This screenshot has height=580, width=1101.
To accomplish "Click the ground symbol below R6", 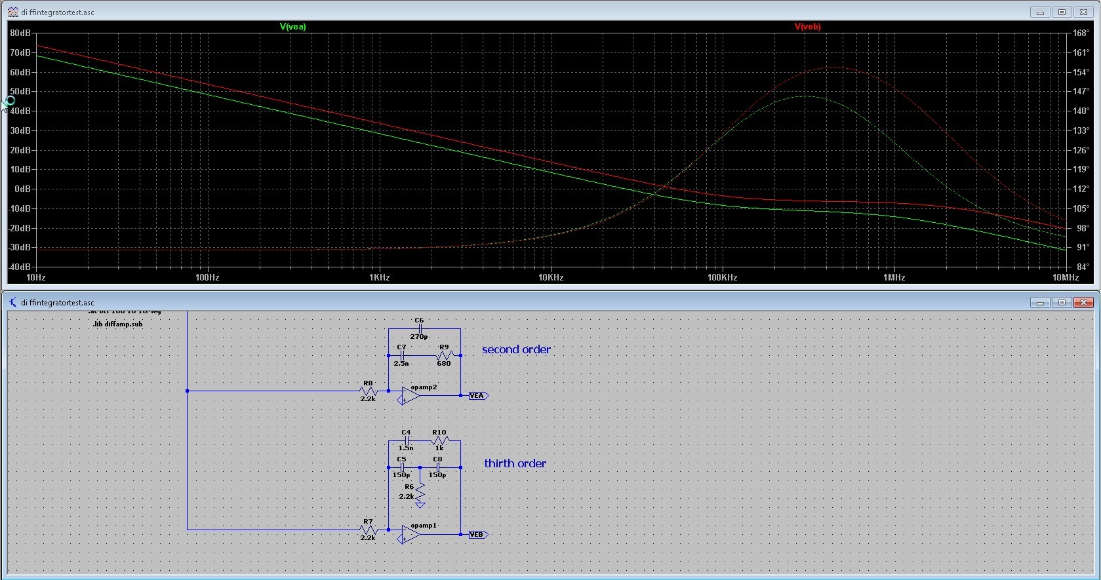I will 420,505.
